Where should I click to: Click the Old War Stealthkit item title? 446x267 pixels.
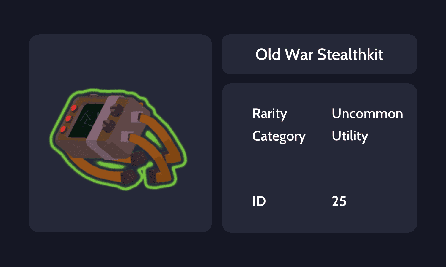tap(319, 55)
